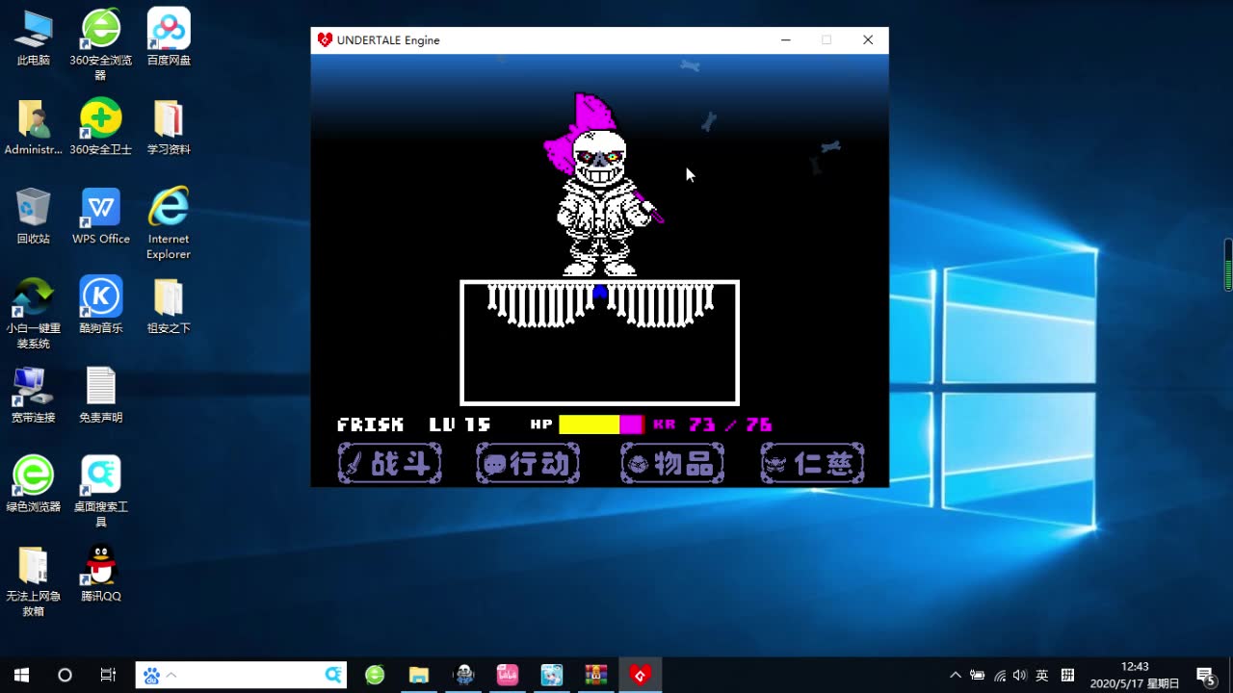Select the 仁慈 (Mercy) battle button

[812, 464]
